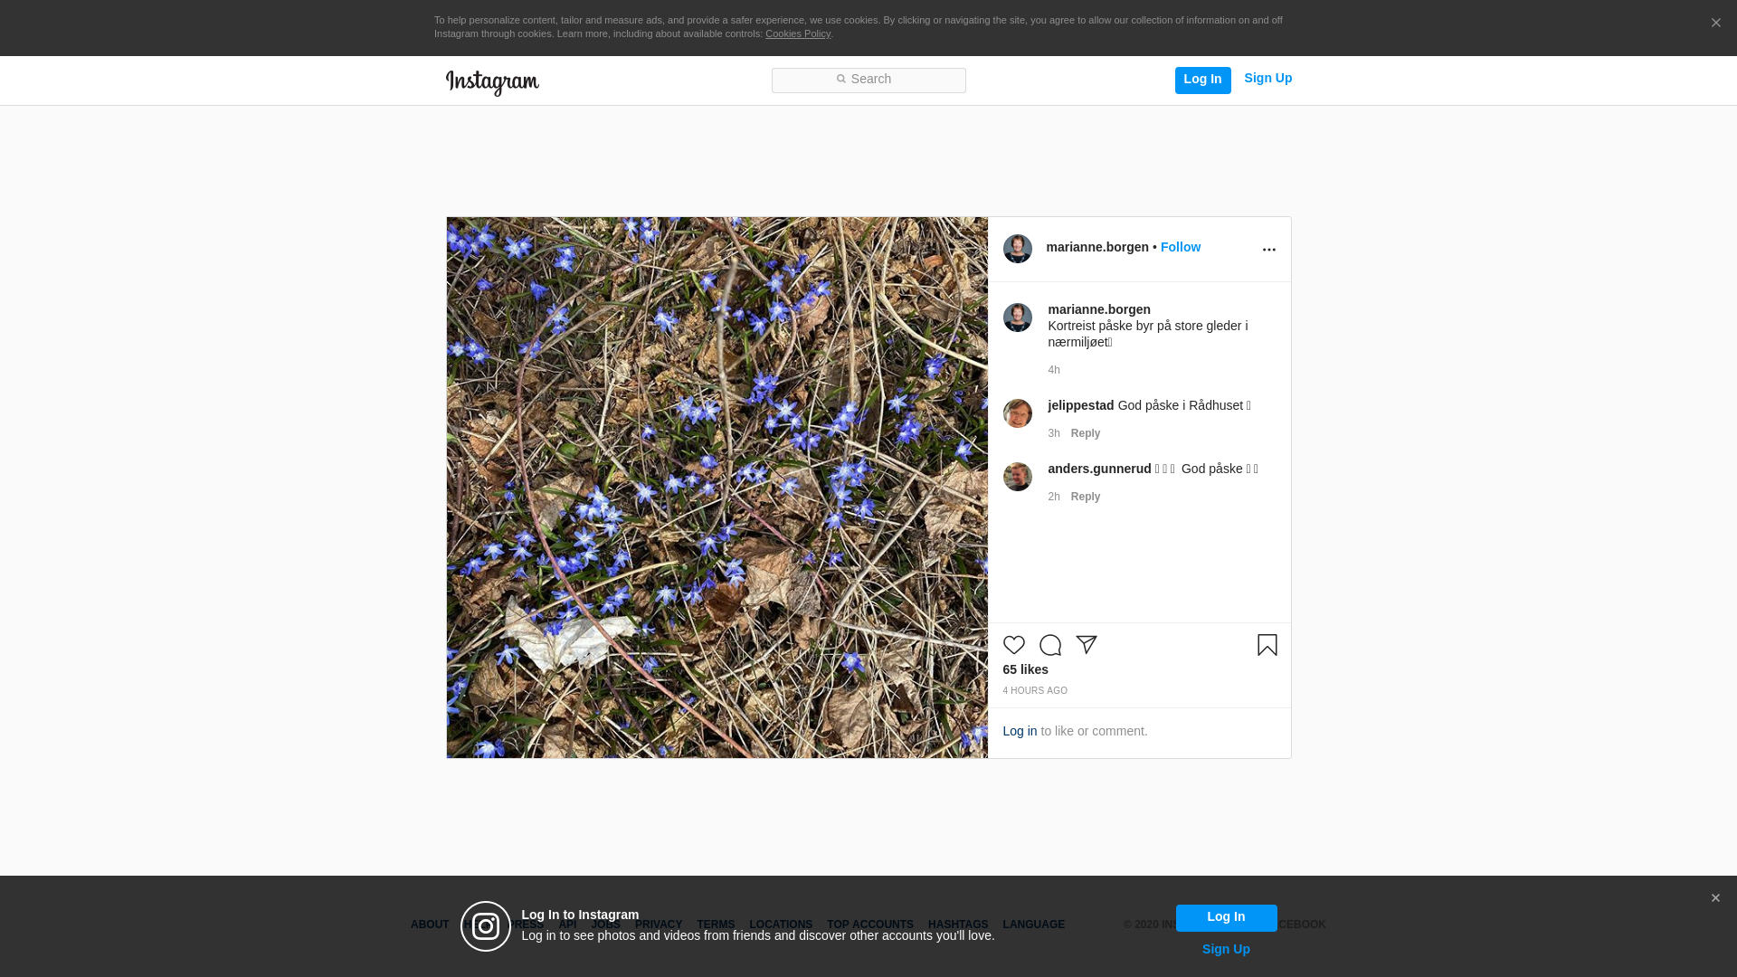This screenshot has height=977, width=1737.
Task: Click marianne.borgen username above caption
Action: click(x=1099, y=309)
